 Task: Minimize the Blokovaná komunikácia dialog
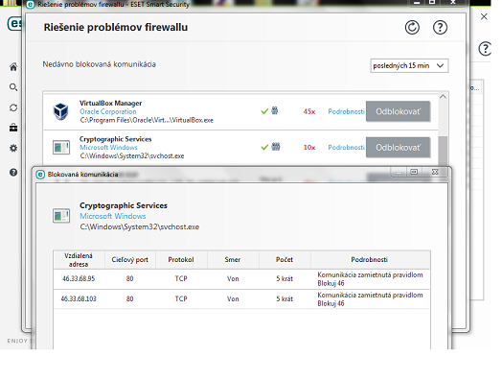pyautogui.click(x=399, y=172)
